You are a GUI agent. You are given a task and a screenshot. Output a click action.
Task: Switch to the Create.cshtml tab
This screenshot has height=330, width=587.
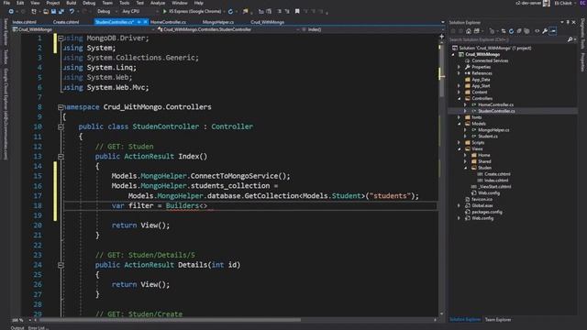click(x=66, y=22)
